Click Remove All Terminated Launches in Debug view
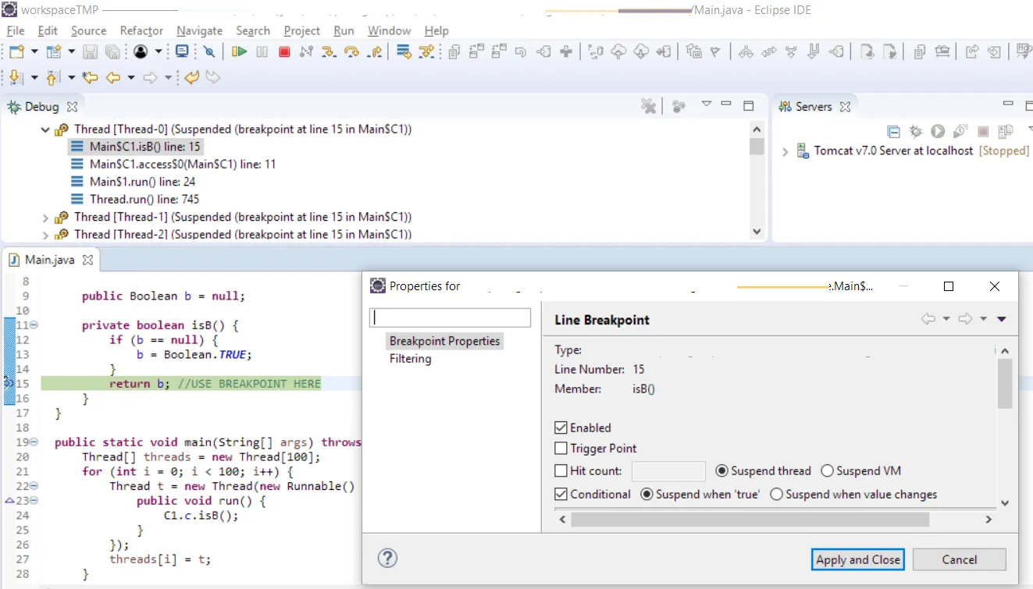Screen dimensions: 1033x589 [x=648, y=106]
